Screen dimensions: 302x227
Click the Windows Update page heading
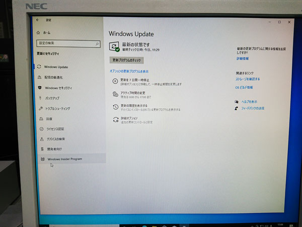click(131, 34)
